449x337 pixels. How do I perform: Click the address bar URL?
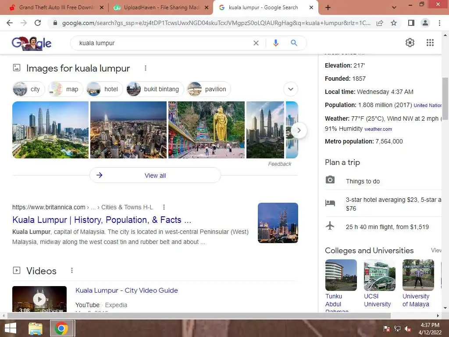(x=216, y=23)
